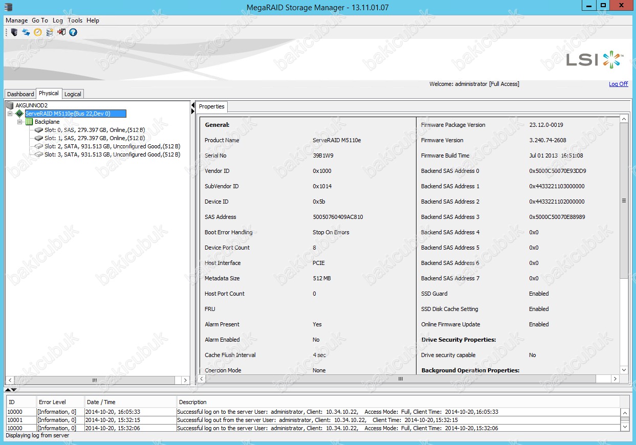Click properties panel scroll up arrow
The height and width of the screenshot is (445, 636).
(624, 119)
